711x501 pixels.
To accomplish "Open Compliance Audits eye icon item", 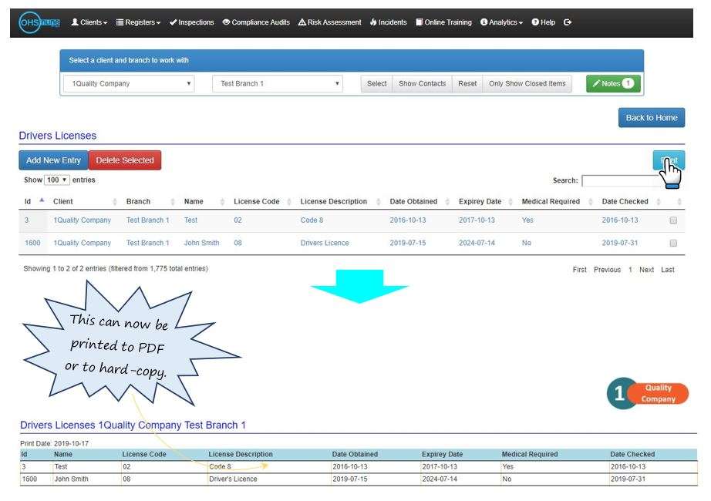I will pos(256,22).
